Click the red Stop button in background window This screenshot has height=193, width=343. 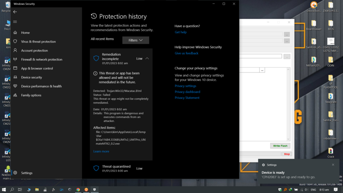pyautogui.click(x=287, y=154)
